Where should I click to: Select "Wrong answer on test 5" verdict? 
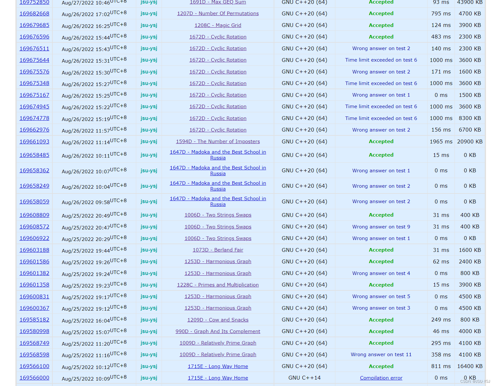click(381, 296)
